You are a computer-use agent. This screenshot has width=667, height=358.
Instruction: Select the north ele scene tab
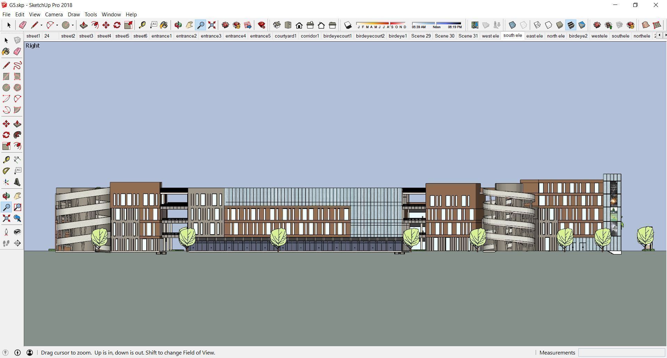(556, 36)
